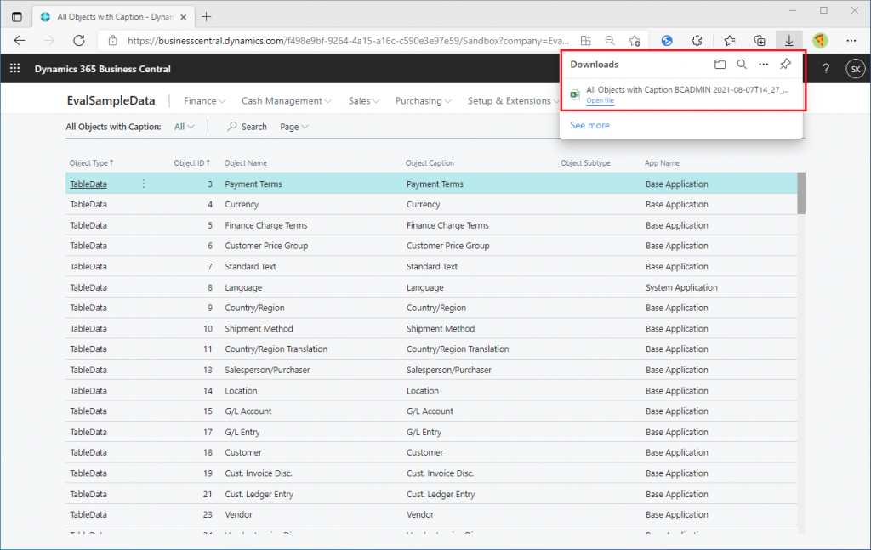Click the browser address bar URL
The width and height of the screenshot is (871, 550).
point(348,41)
